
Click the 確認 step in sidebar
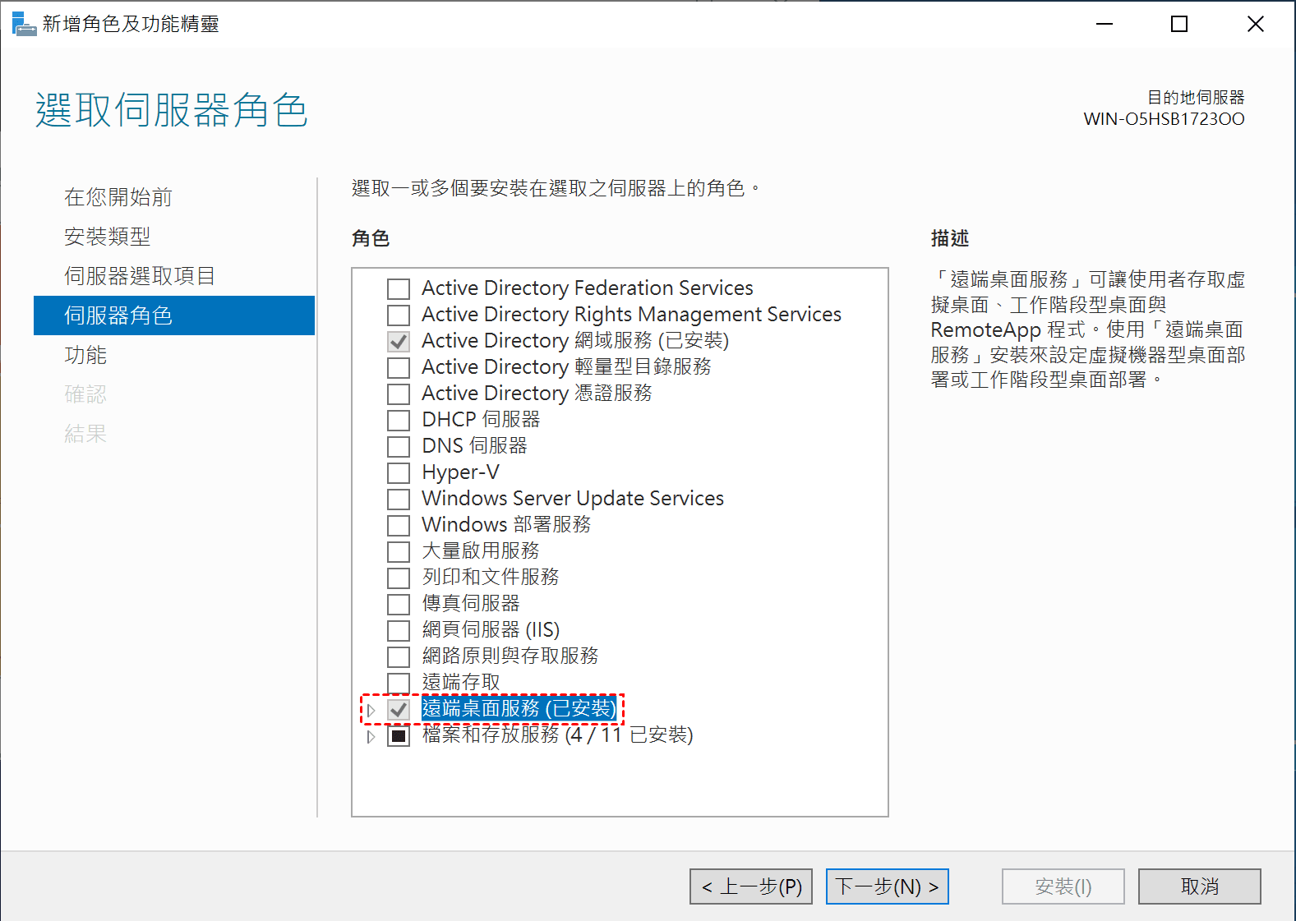pos(85,394)
